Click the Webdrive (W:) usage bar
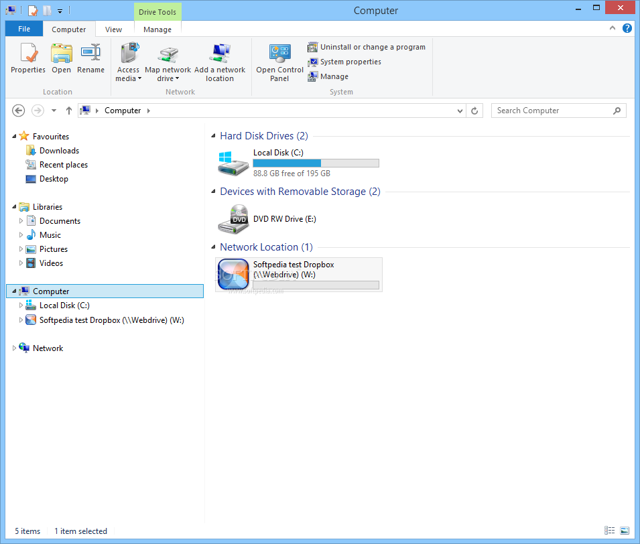 coord(316,285)
